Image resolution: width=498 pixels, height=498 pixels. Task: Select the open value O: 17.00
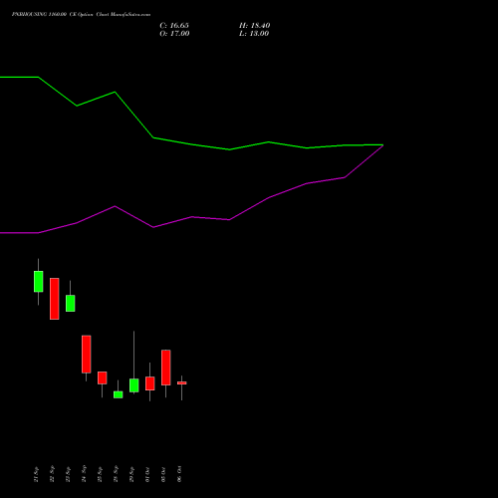click(x=174, y=34)
